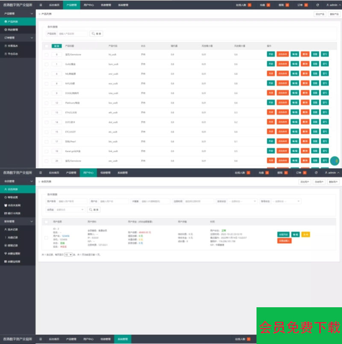This screenshot has height=344, width=342.
Task: Check the box for the Gold/黄金 row
Action: [x=46, y=64]
